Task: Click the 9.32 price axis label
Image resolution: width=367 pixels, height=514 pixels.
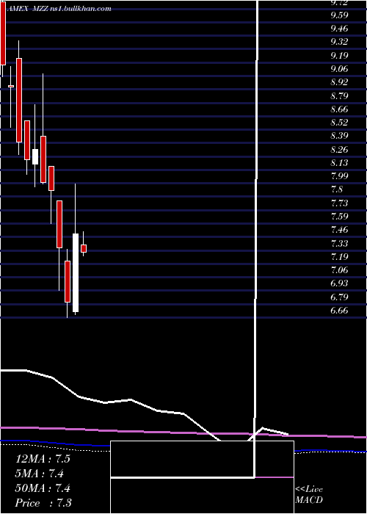Action: click(x=339, y=42)
